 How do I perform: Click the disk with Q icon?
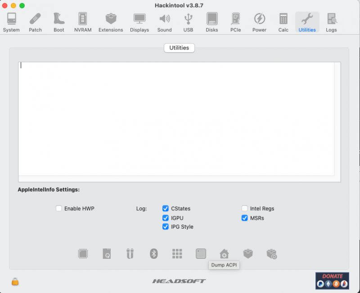coord(107,253)
